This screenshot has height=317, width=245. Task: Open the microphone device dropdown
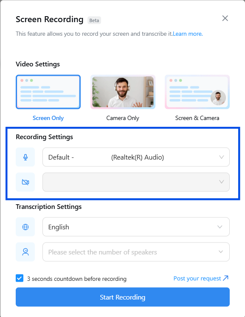pos(136,157)
